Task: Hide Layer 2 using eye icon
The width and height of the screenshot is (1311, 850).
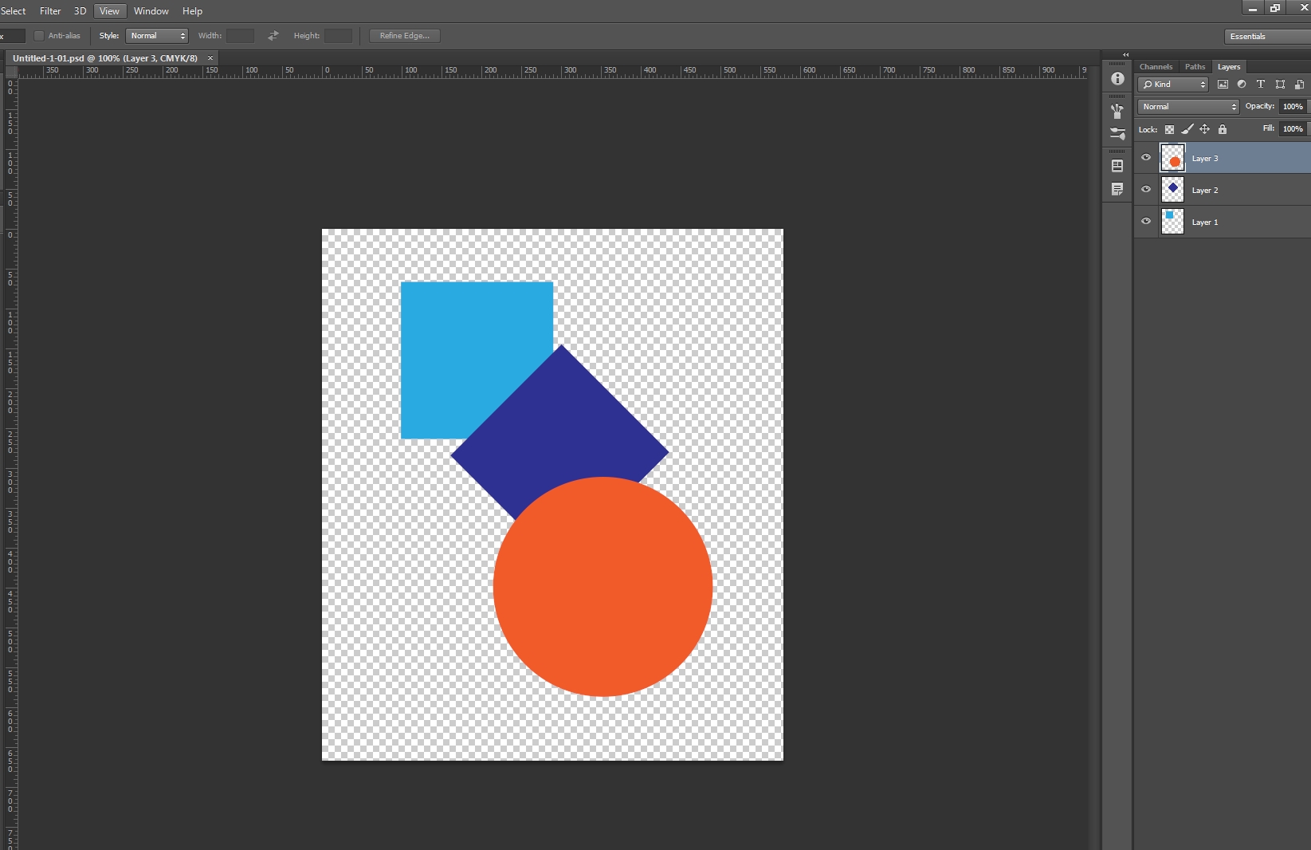Action: (1146, 190)
